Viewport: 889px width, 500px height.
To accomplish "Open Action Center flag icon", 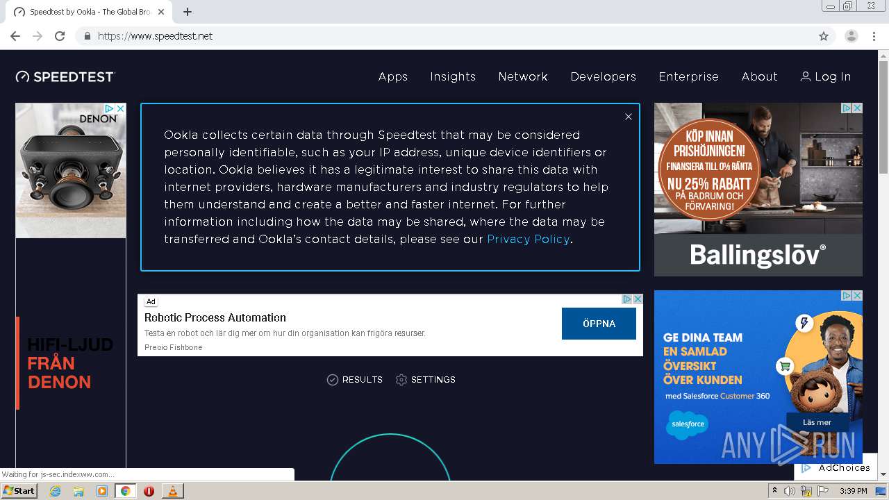I will 823,491.
